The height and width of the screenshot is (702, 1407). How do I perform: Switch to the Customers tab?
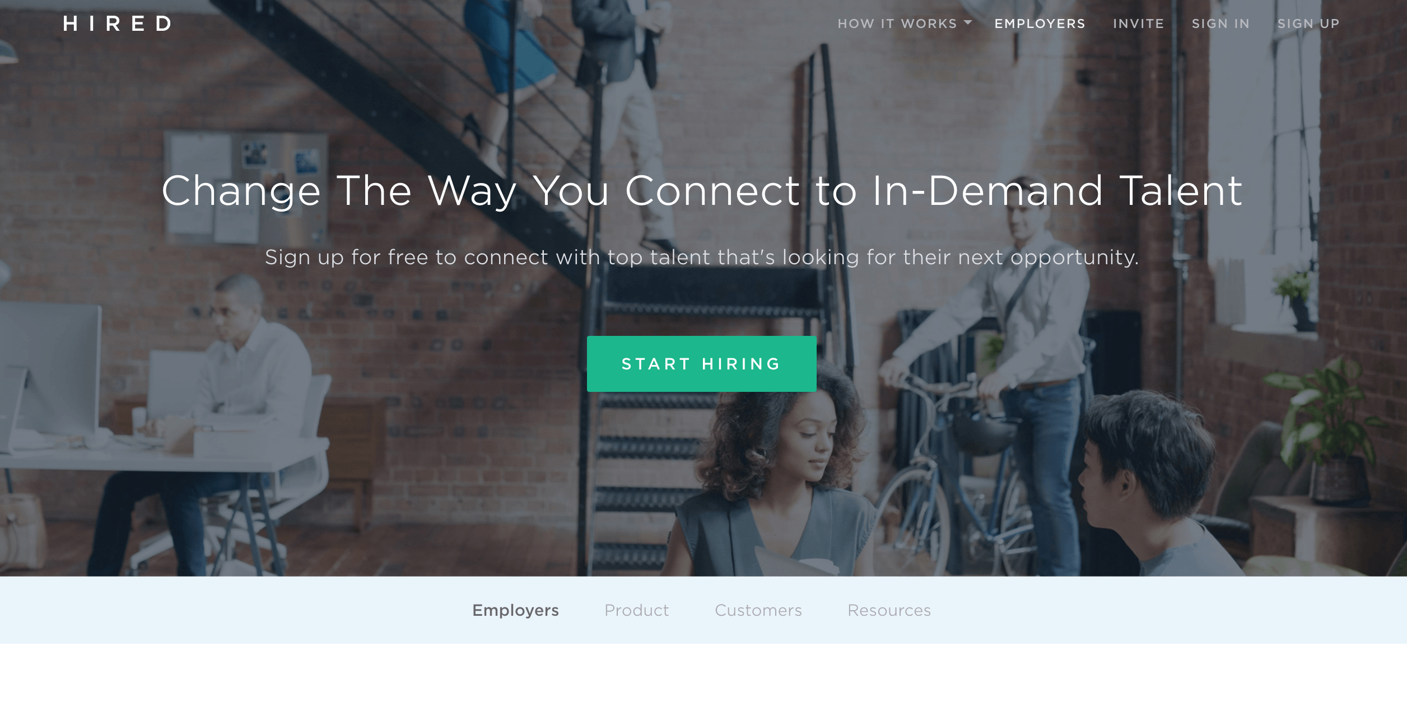(x=758, y=610)
